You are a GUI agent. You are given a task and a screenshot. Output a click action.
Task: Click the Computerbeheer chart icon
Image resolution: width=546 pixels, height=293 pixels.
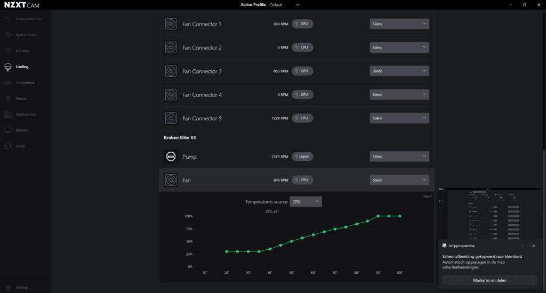8,19
